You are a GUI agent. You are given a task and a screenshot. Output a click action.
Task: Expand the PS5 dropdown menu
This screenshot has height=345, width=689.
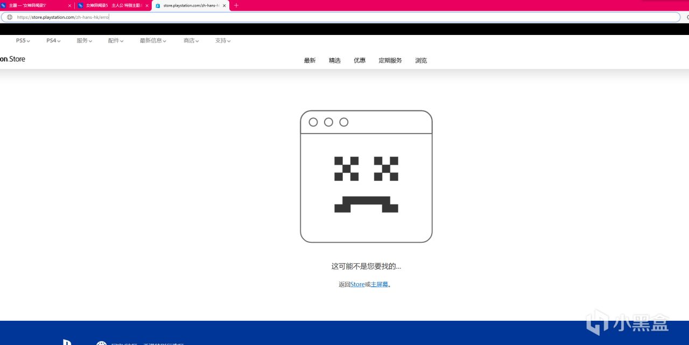(23, 40)
